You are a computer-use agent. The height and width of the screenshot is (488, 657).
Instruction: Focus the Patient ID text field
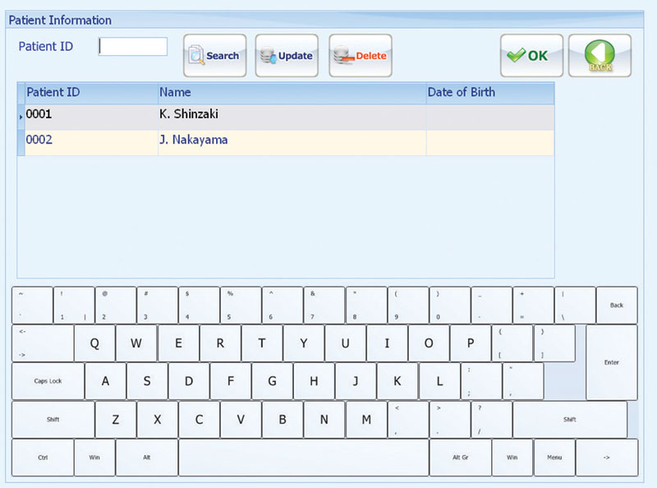(133, 47)
